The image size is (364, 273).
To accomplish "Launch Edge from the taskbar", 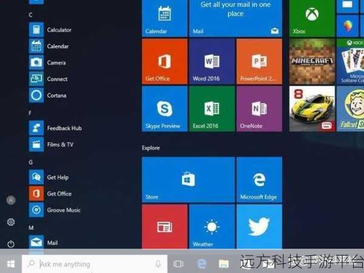I will pyautogui.click(x=202, y=264).
